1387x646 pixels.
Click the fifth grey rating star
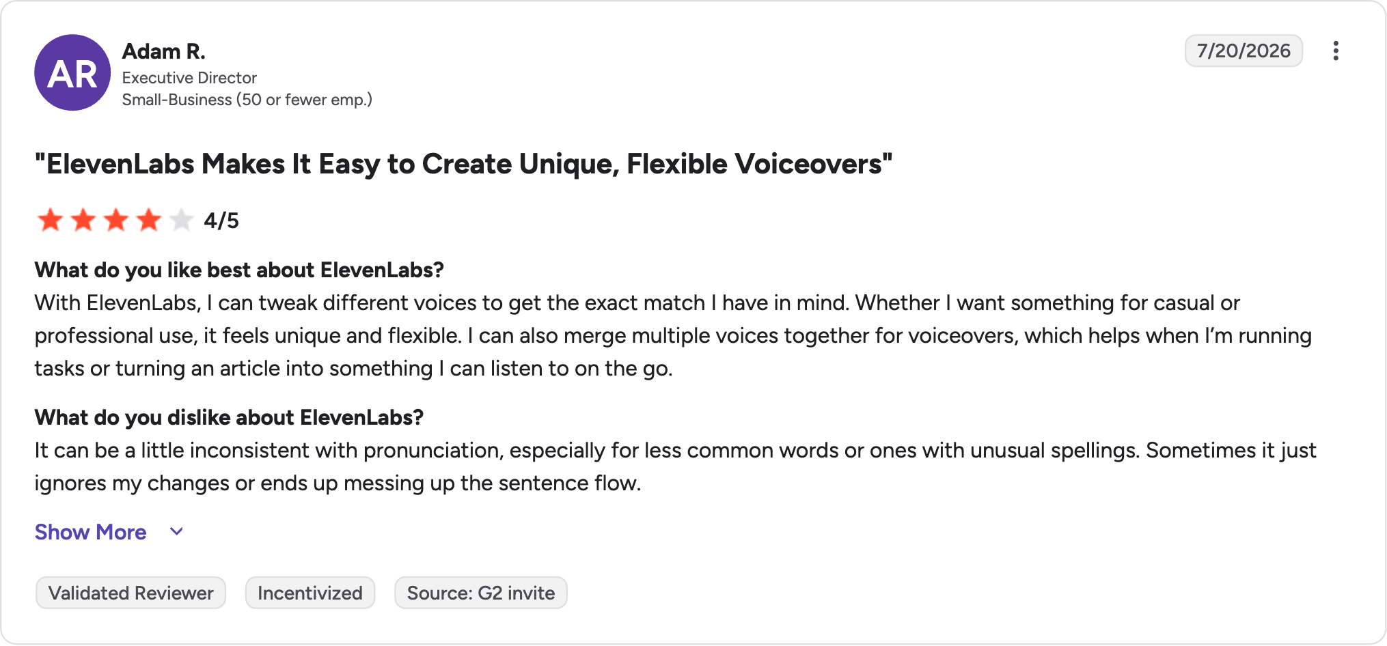point(181,220)
